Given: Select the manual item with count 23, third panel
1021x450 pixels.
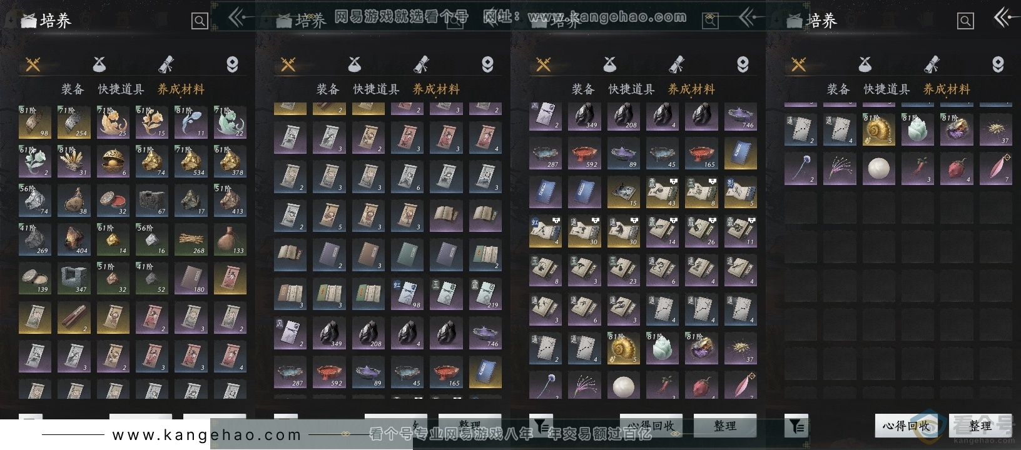Looking at the screenshot, I should (624, 271).
